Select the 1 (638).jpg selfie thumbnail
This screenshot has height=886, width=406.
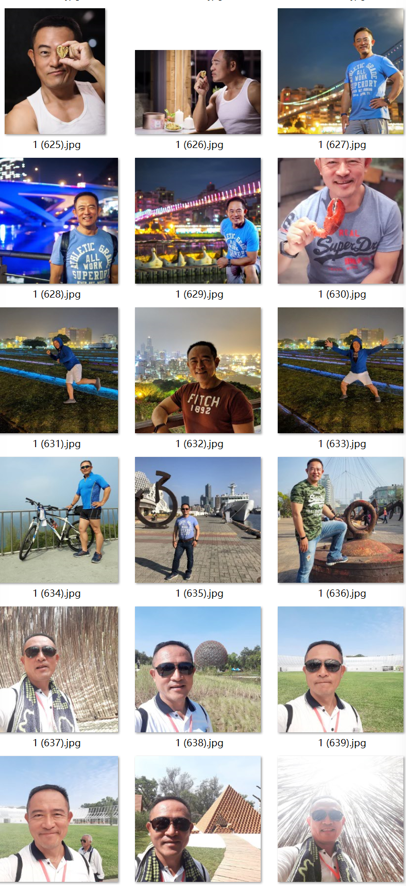198,669
